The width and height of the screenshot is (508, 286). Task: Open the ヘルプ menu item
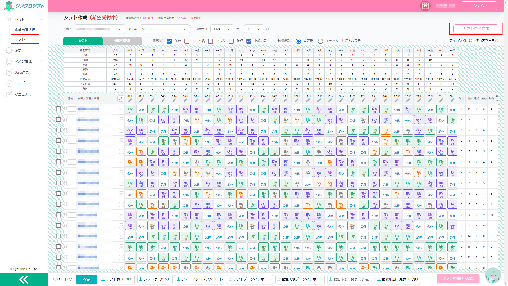pos(20,83)
